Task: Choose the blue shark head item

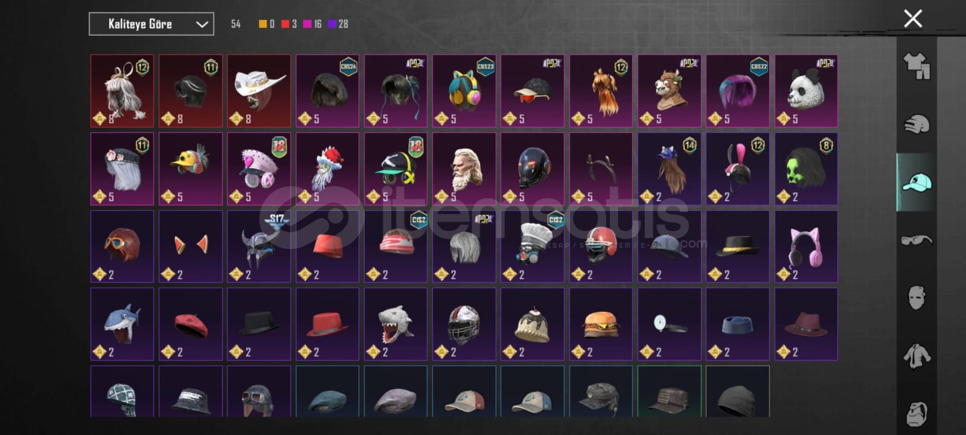Action: (122, 324)
